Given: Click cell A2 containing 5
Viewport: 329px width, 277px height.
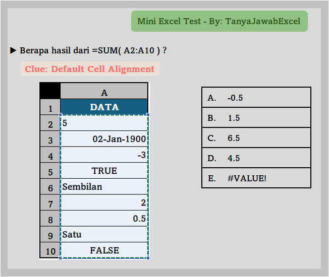Looking at the screenshot, I should point(104,123).
